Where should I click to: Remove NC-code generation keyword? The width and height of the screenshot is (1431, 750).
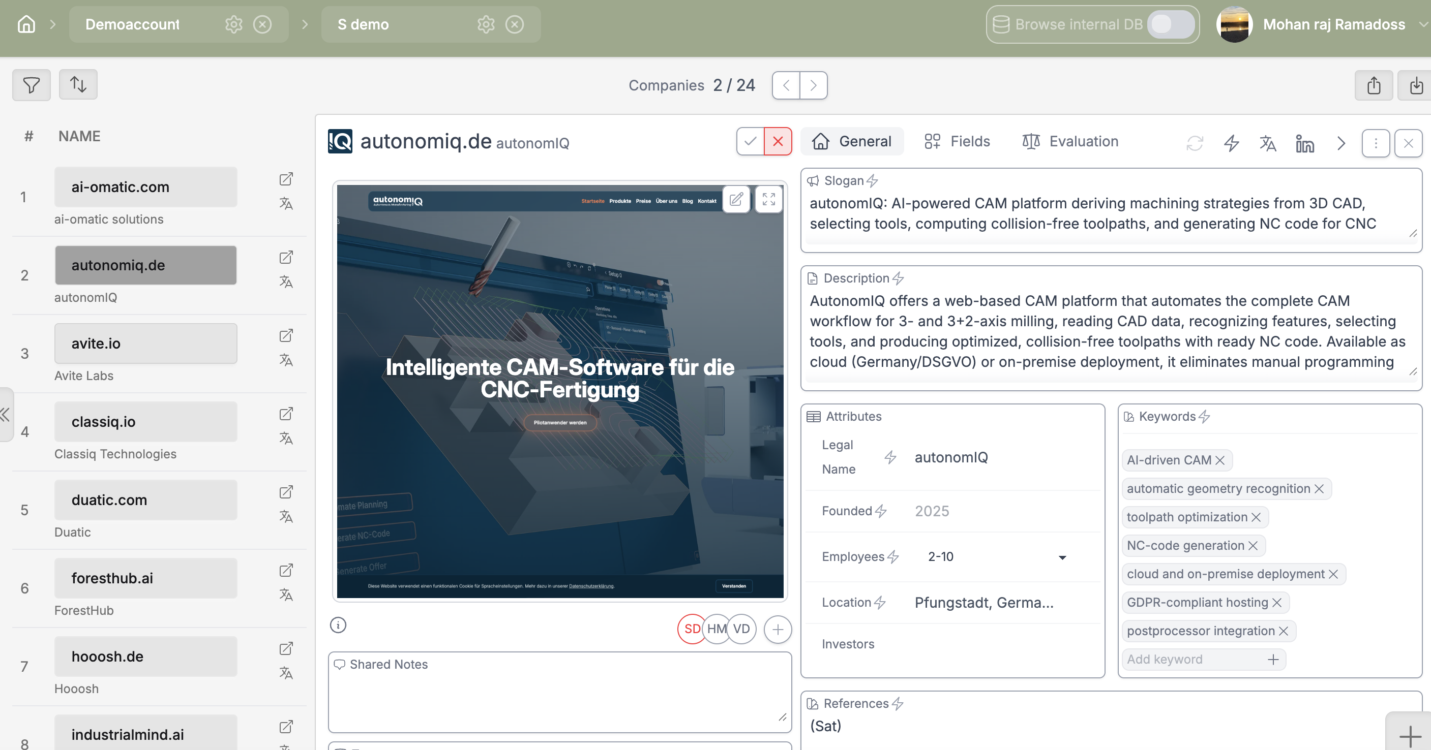(x=1253, y=546)
